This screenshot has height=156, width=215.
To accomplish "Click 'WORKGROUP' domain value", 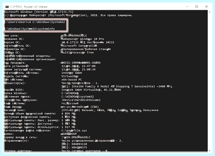I will 69,134.
